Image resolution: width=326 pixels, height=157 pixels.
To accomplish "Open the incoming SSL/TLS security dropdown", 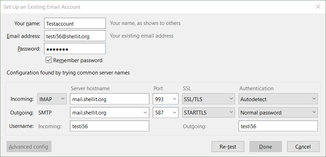I will pyautogui.click(x=209, y=99).
